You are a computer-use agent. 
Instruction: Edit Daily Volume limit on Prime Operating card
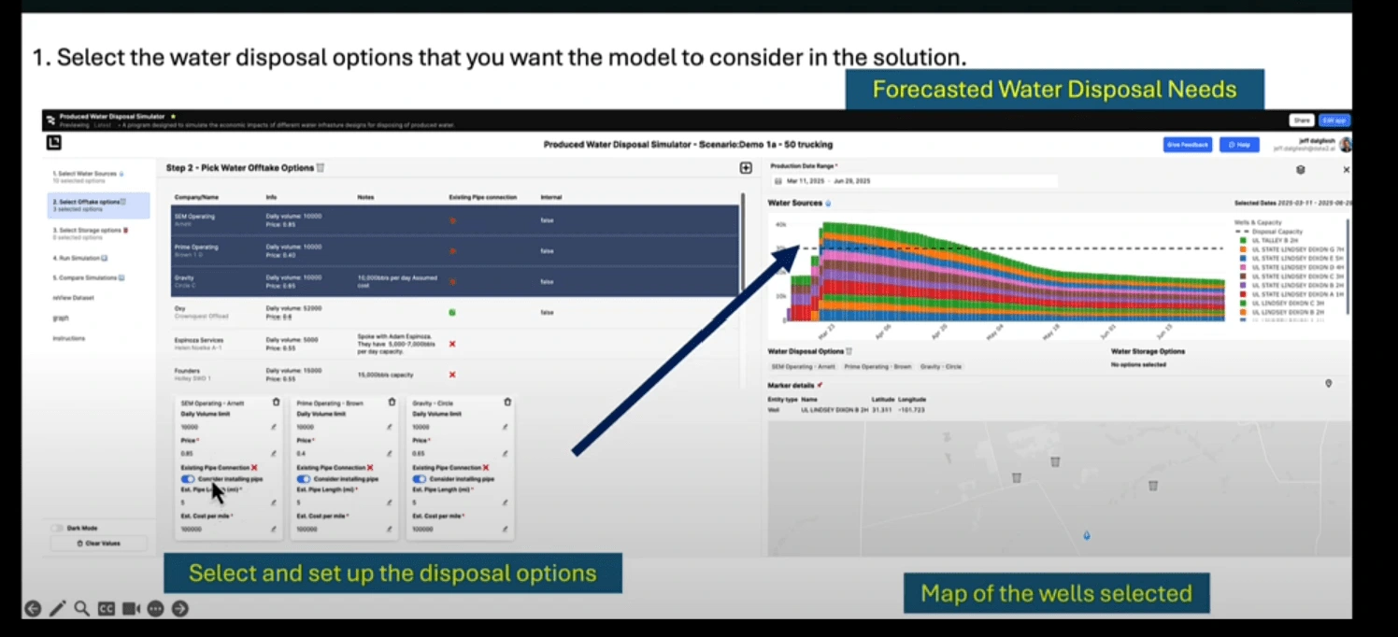coord(390,427)
